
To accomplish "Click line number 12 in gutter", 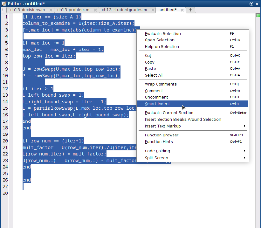I will pyautogui.click(x=5, y=89).
